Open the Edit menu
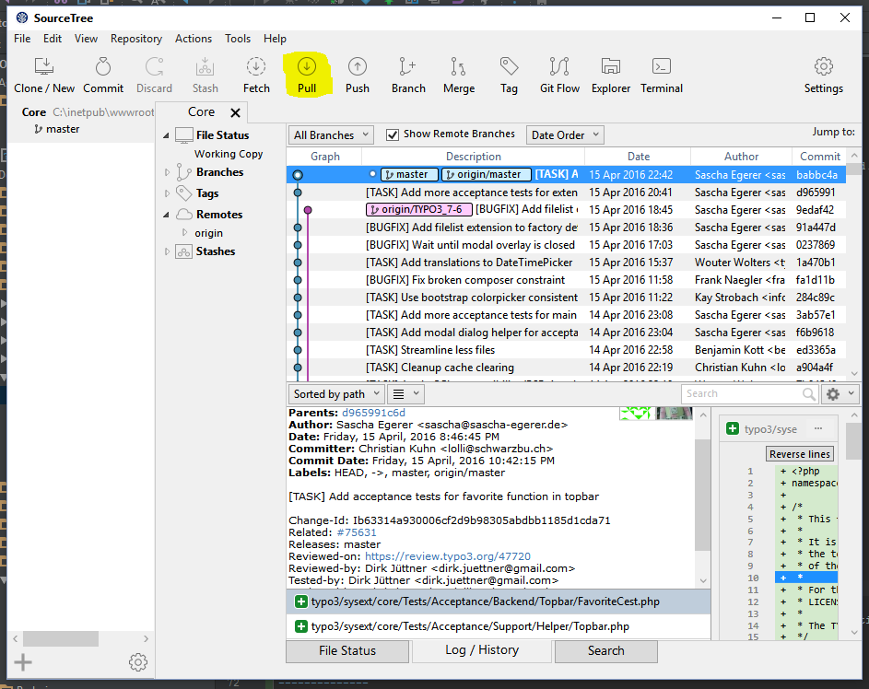This screenshot has width=869, height=689. (x=53, y=39)
